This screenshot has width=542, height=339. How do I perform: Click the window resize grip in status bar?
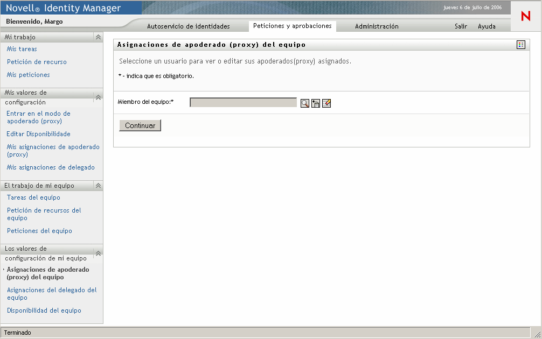[x=538, y=334]
